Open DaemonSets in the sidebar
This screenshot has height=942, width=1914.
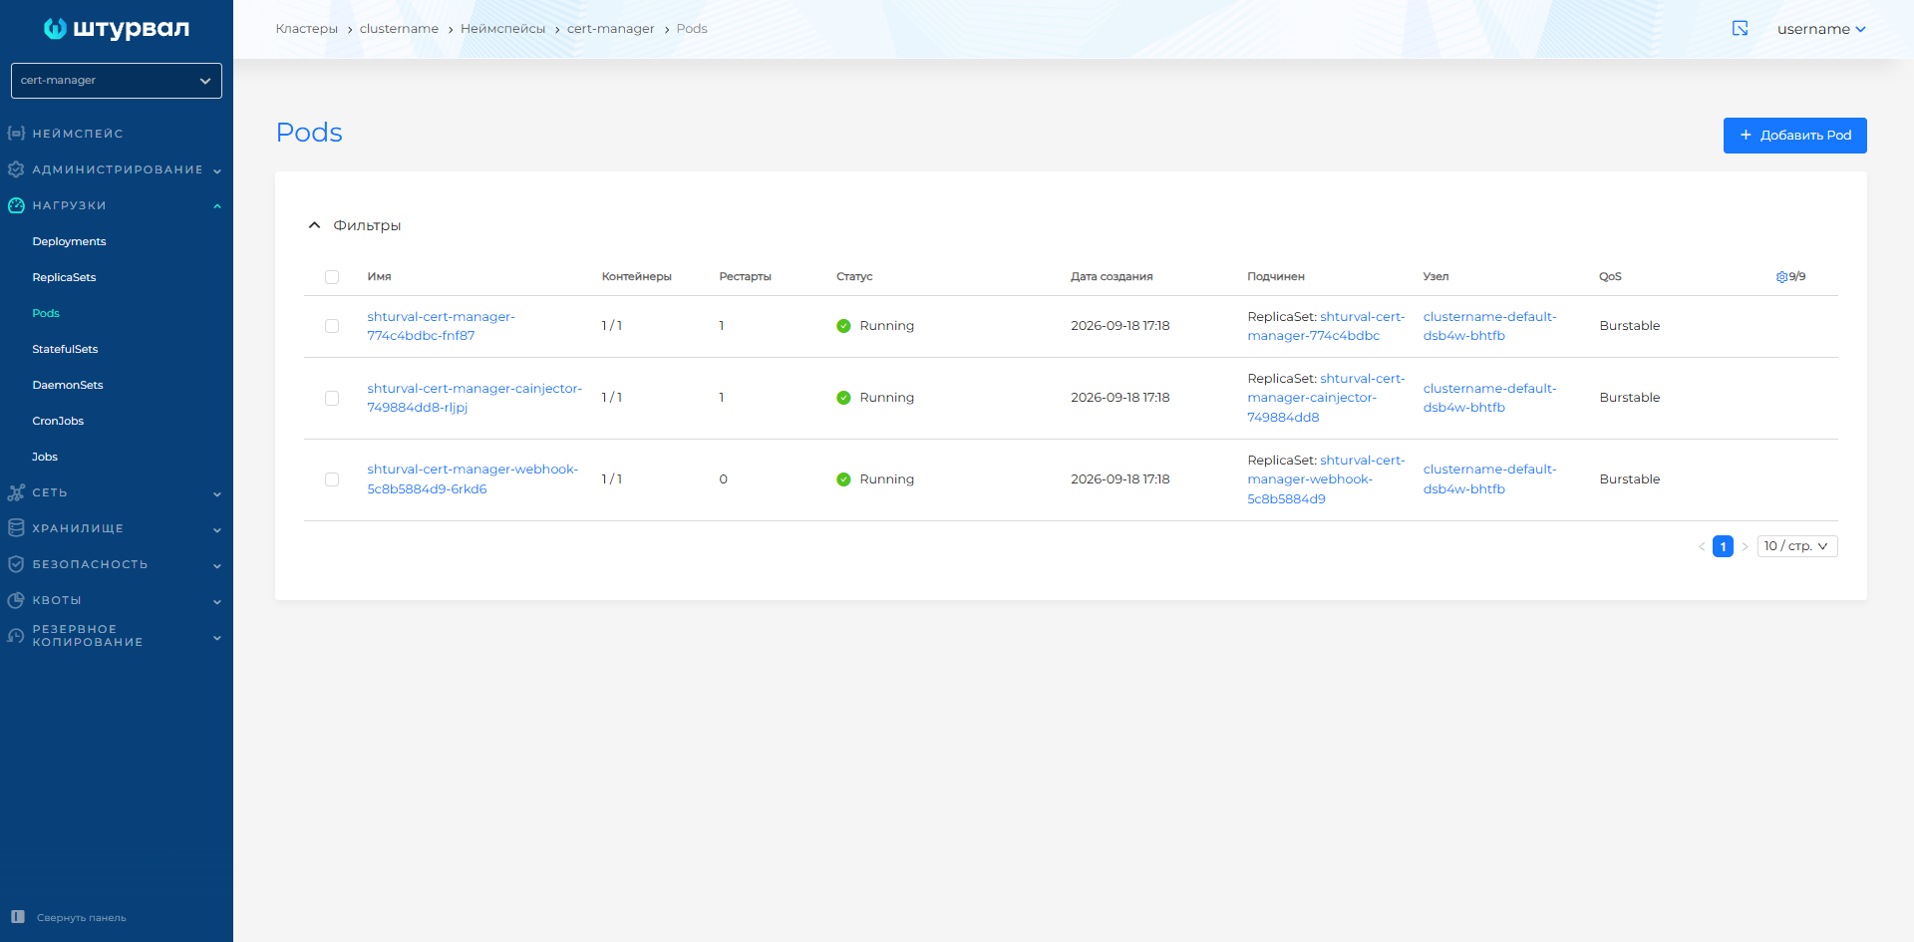(x=68, y=385)
